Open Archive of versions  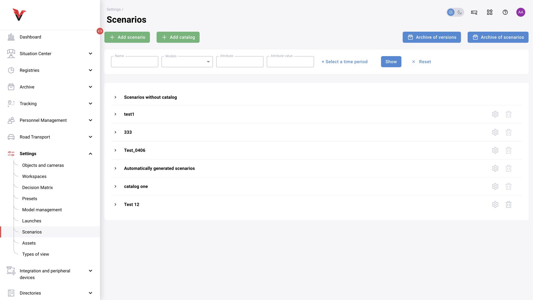point(432,37)
